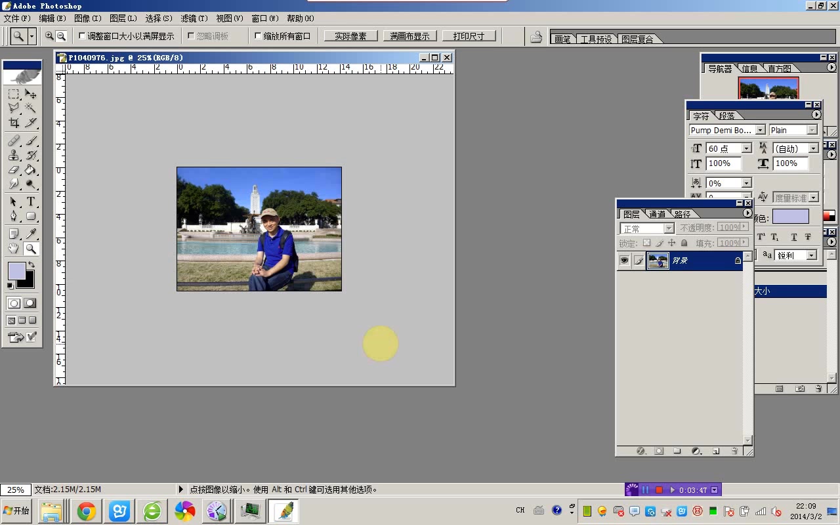This screenshot has width=840, height=525.
Task: Click the 背景 layer thumbnail
Action: click(x=658, y=260)
